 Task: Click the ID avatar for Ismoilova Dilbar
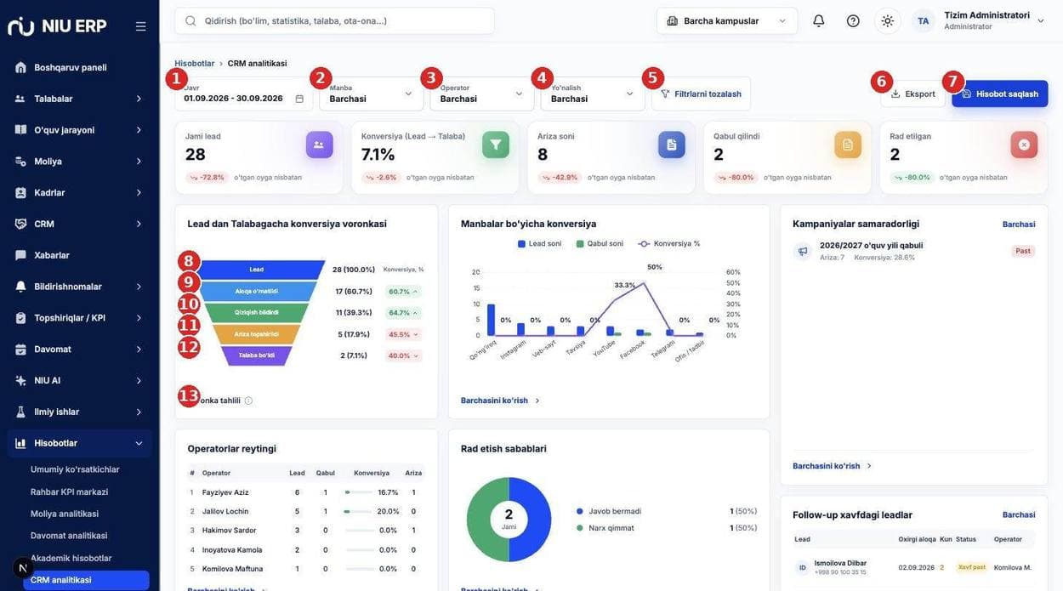point(802,567)
